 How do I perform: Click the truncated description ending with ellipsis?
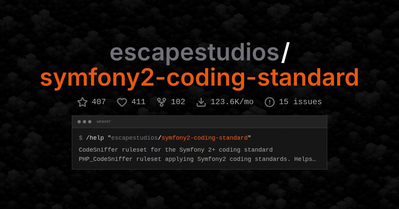pyautogui.click(x=197, y=159)
